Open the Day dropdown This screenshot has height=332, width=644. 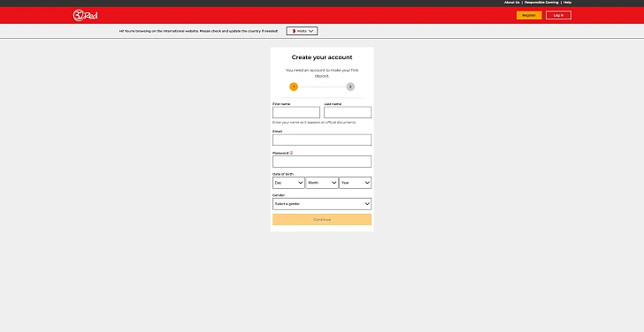pos(288,183)
